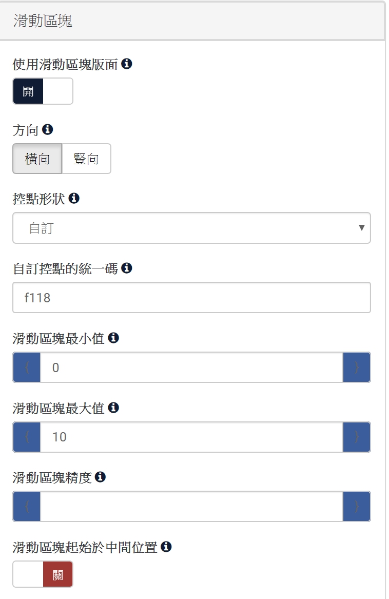389x599 pixels.
Task: Click info icon beside 滑動區塊最小值
Action: point(113,338)
